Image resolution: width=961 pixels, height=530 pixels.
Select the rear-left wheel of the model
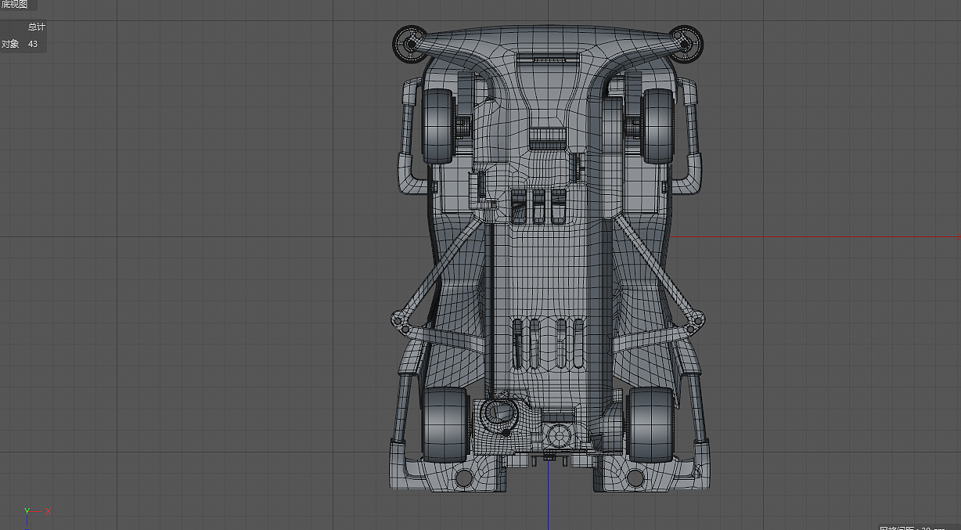click(x=445, y=424)
